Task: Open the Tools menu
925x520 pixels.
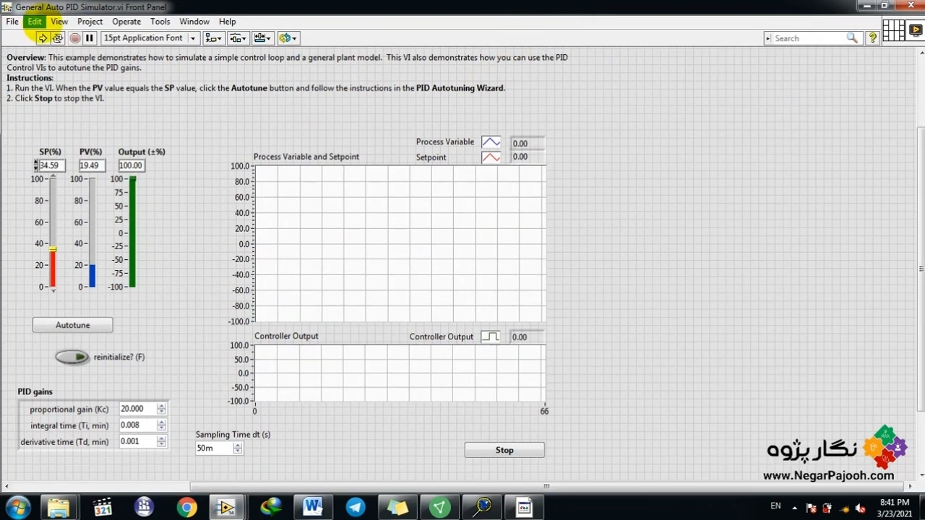Action: (160, 22)
